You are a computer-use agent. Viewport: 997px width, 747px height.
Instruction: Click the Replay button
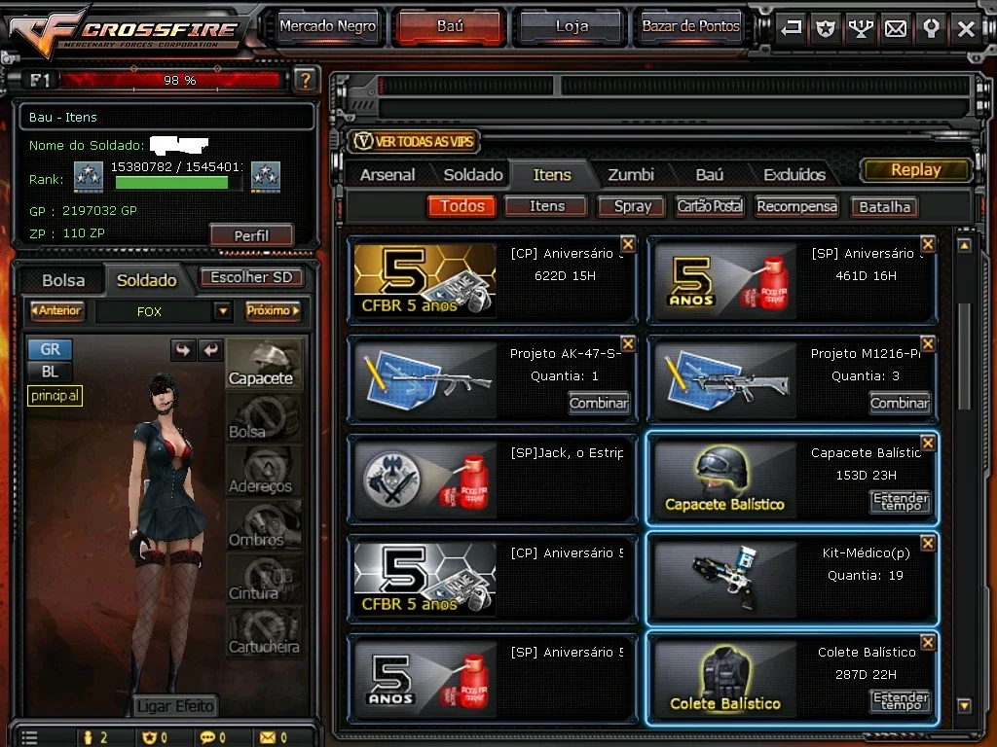pos(915,169)
